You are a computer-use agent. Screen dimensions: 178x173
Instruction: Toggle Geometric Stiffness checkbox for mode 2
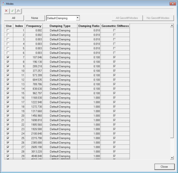pyautogui.click(x=114, y=35)
